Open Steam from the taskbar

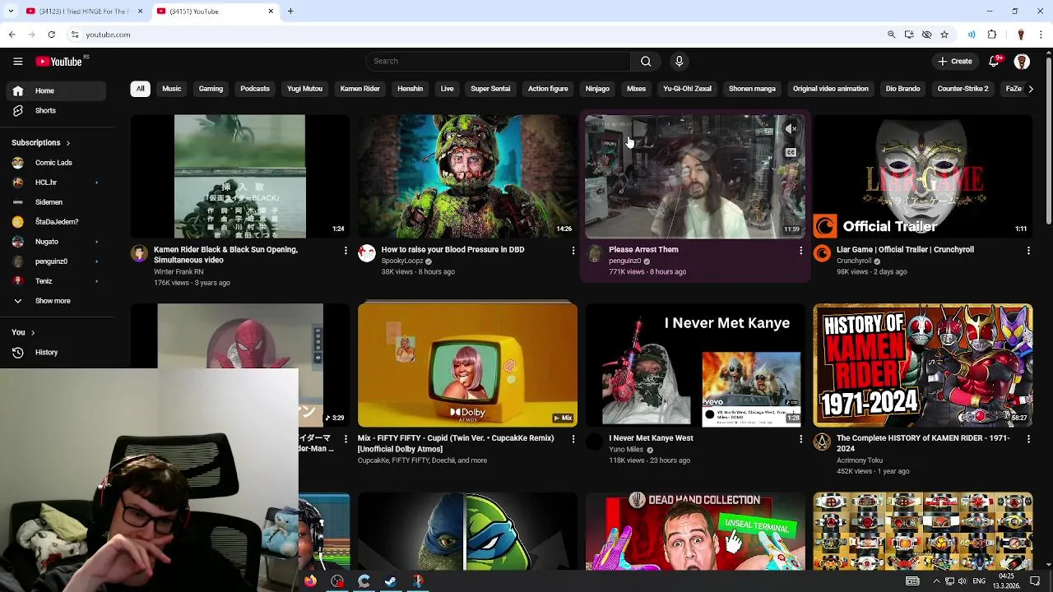tap(391, 581)
